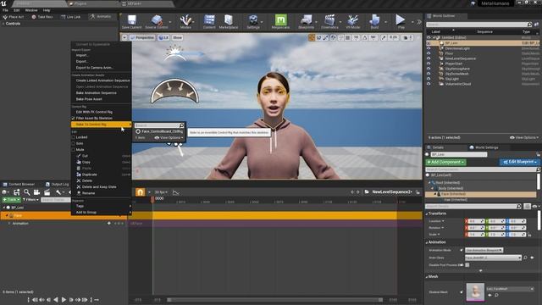Toggle the Solo checkbox in context menu
The image size is (542, 305).
pos(74,143)
